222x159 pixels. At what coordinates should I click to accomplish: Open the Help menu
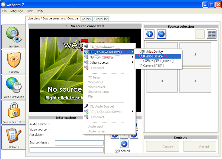pyautogui.click(x=40, y=11)
